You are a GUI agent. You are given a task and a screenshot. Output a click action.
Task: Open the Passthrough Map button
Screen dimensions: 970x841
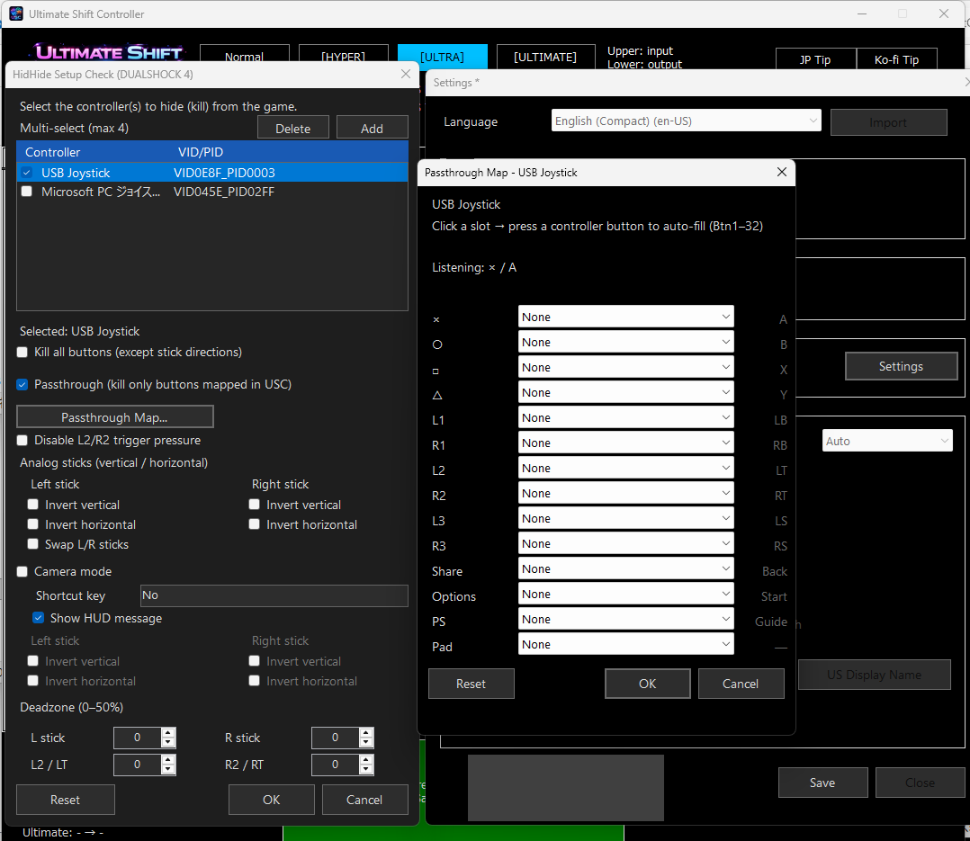pyautogui.click(x=114, y=417)
